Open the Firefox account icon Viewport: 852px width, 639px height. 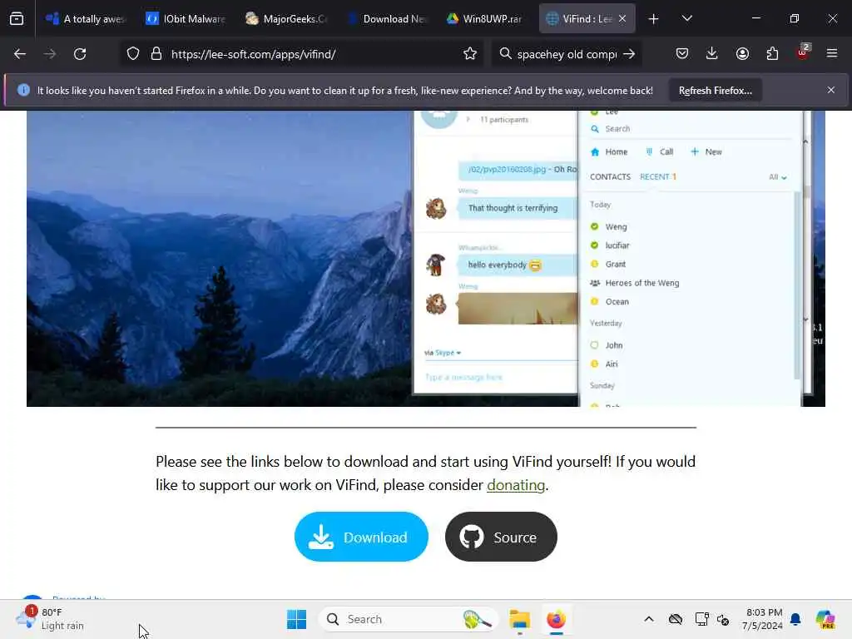pyautogui.click(x=742, y=53)
